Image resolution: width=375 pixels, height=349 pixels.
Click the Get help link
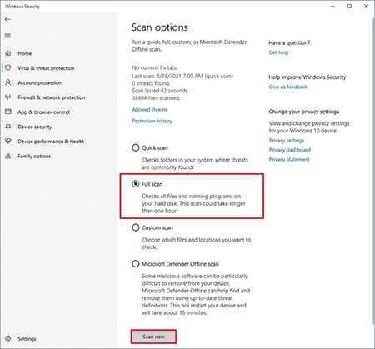(278, 52)
